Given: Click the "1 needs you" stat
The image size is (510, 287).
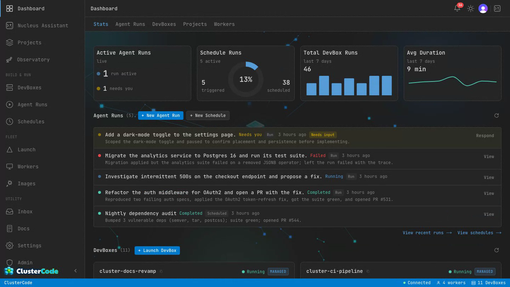Looking at the screenshot, I should pos(115,89).
